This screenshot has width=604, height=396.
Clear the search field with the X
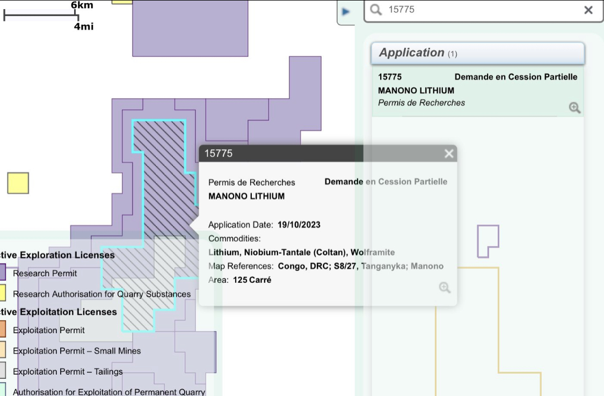588,10
